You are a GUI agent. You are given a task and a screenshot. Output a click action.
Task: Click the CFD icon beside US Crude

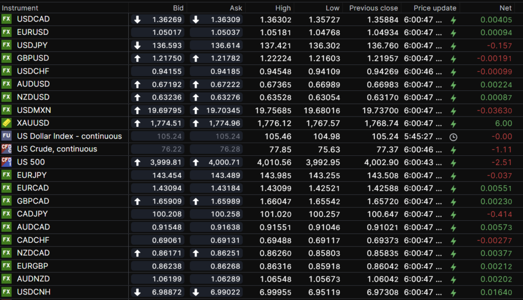point(7,149)
